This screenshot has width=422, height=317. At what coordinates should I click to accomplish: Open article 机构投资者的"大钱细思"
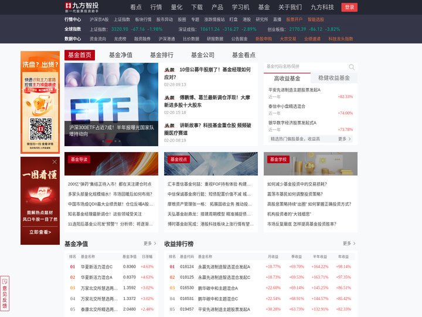coord(289,214)
